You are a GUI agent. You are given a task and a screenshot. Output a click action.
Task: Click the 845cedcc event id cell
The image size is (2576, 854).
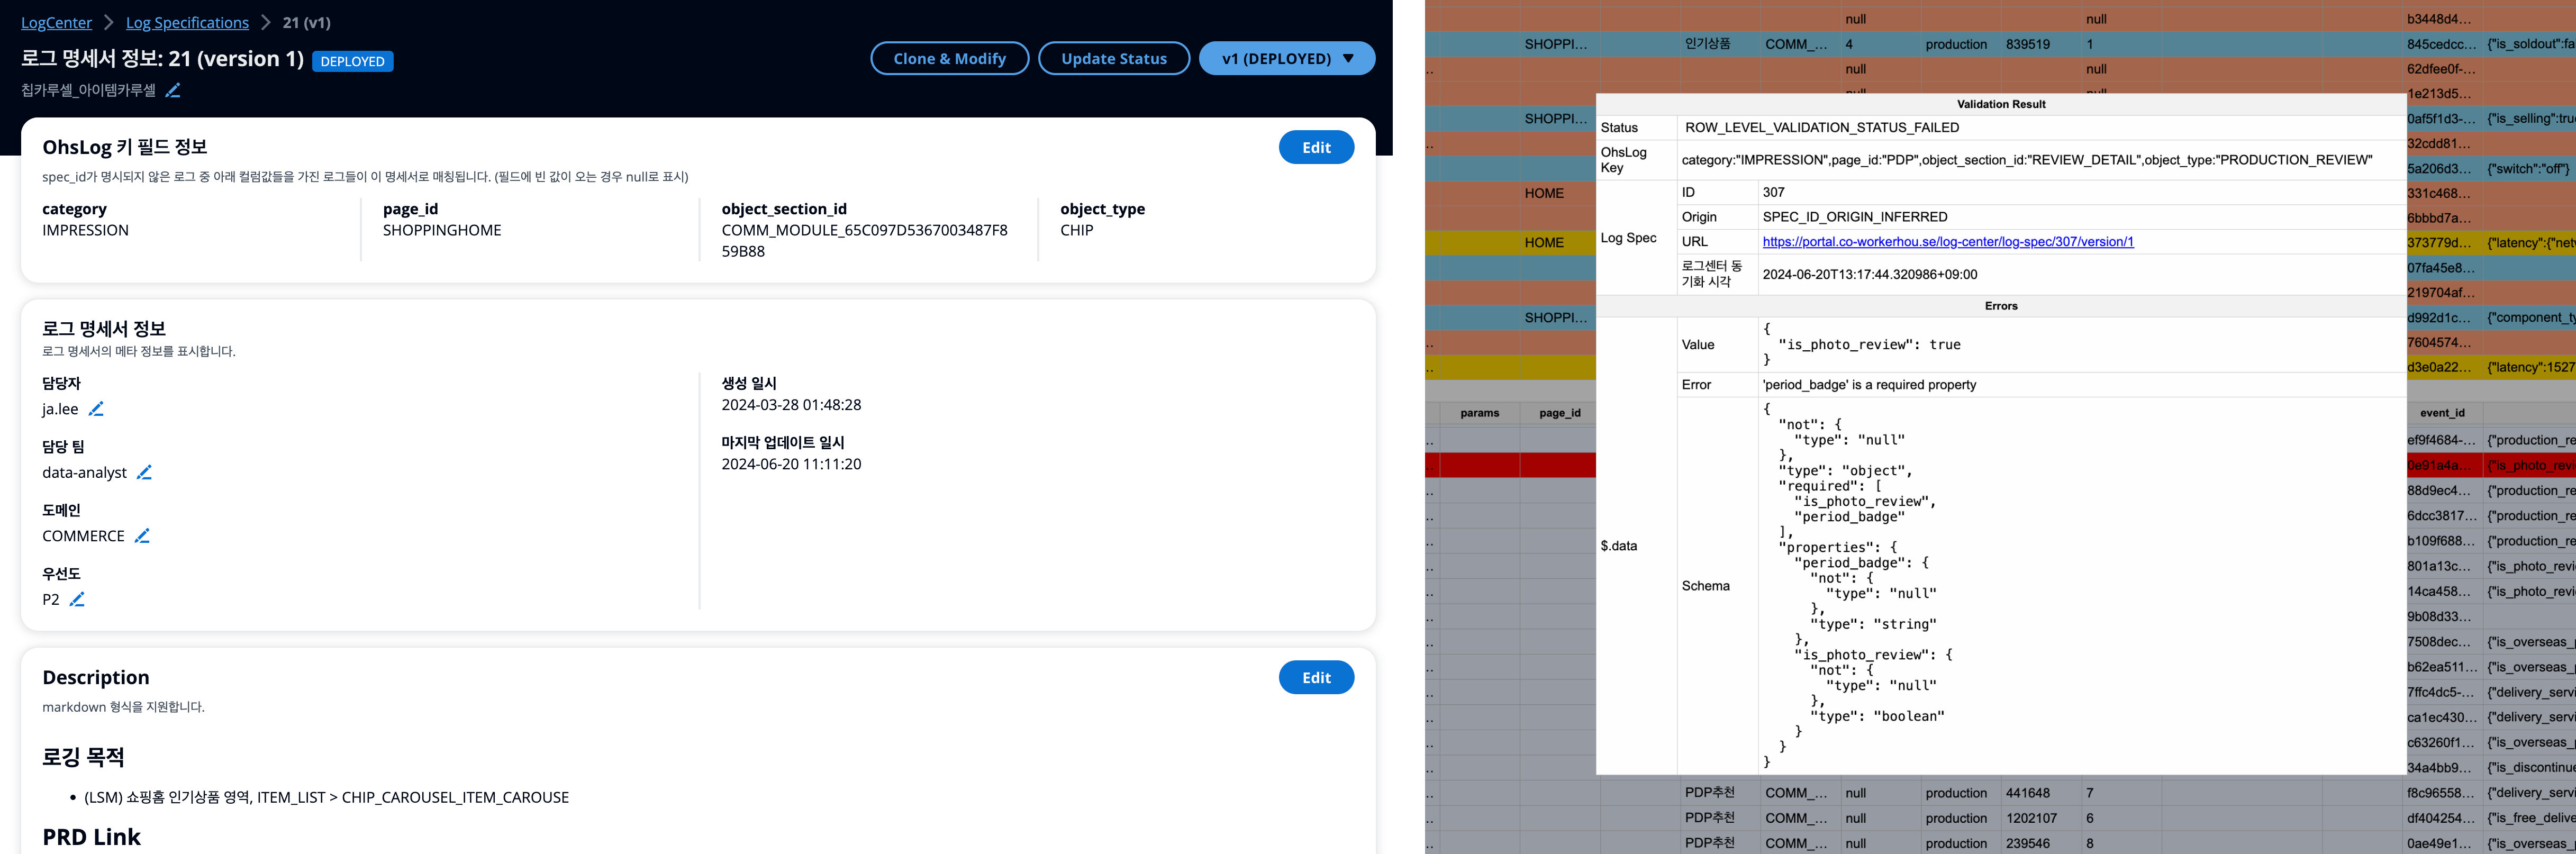tap(2442, 44)
